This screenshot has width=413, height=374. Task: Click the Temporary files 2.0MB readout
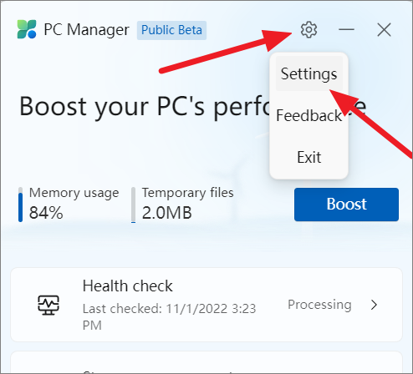coord(167,213)
